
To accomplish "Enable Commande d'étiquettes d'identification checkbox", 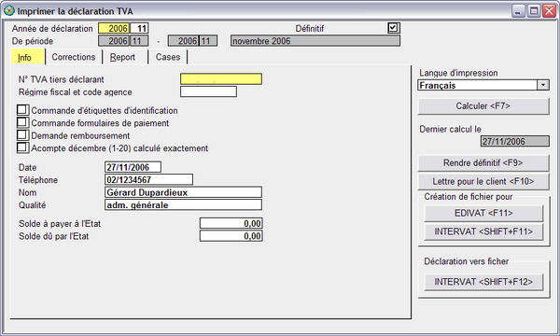I will click(x=22, y=110).
